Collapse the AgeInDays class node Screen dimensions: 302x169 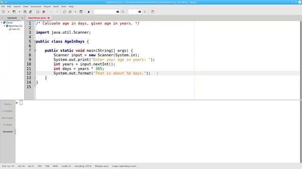click(4, 26)
